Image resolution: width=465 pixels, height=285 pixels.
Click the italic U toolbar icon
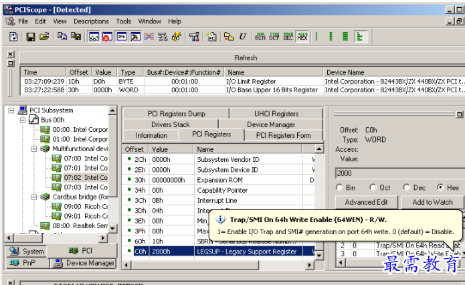coord(243,37)
